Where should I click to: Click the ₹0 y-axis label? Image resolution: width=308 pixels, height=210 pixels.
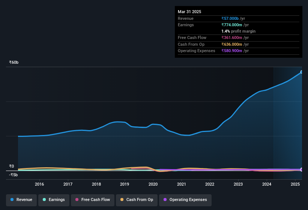click(x=11, y=166)
